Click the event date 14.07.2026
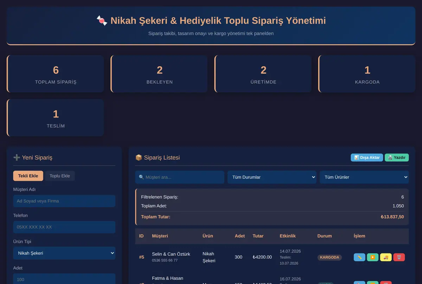This screenshot has width=422, height=284. pos(290,251)
